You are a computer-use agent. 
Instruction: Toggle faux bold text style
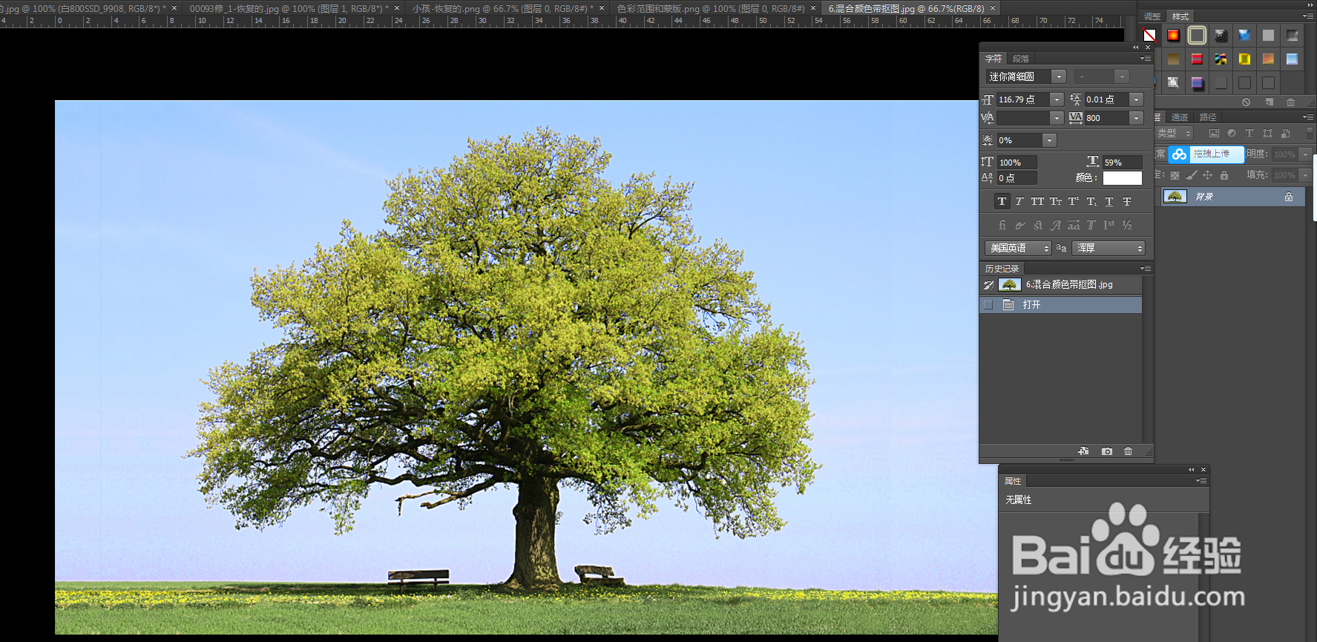[x=1002, y=201]
